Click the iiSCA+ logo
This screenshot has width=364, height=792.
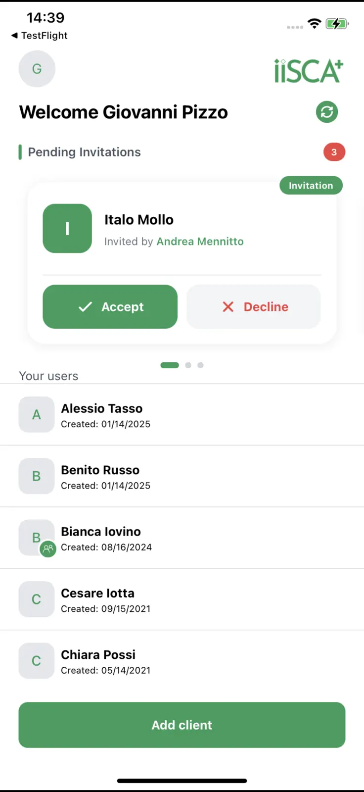pos(309,71)
